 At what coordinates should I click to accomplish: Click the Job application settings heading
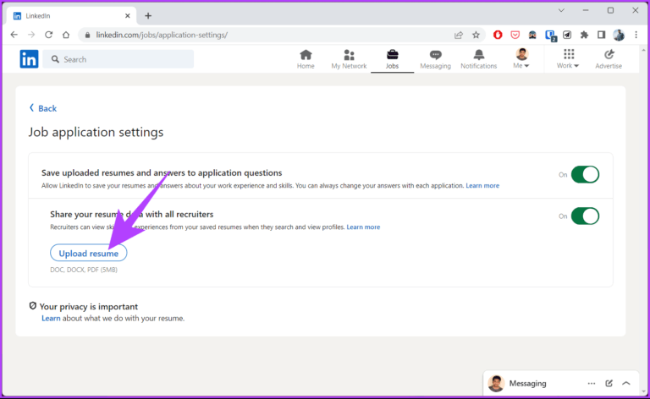[x=96, y=132]
